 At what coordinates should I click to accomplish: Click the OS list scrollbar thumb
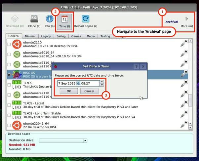point(190,100)
